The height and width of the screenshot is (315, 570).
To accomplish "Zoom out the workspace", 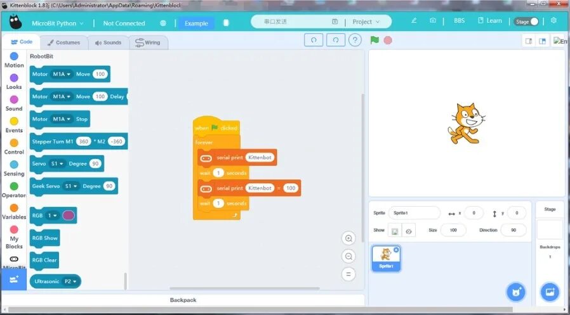I will coord(348,257).
